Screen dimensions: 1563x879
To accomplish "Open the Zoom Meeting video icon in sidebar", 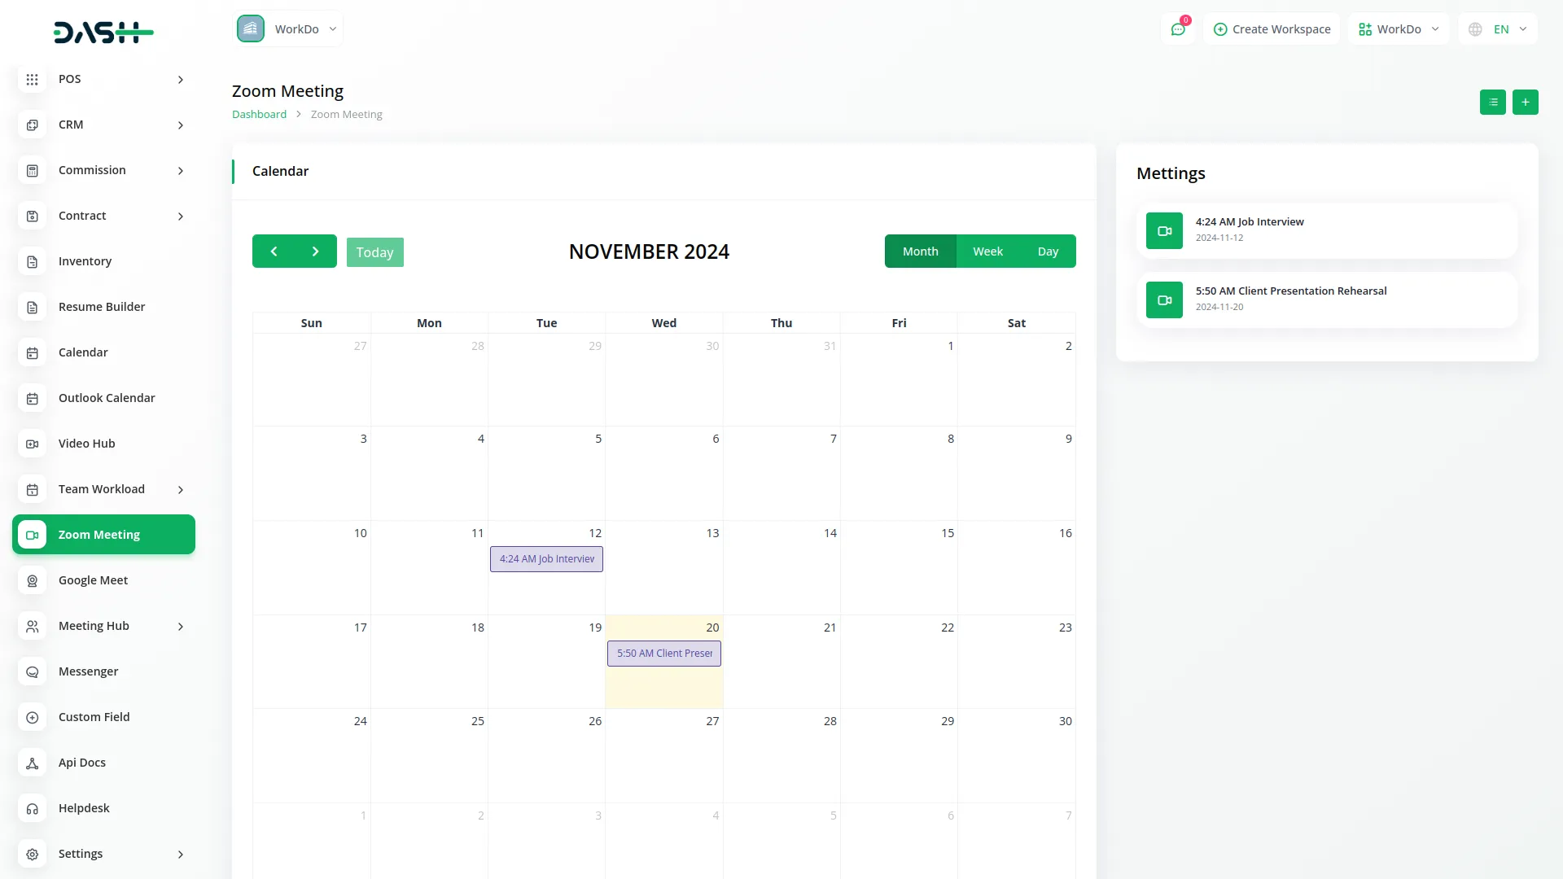I will pos(33,535).
